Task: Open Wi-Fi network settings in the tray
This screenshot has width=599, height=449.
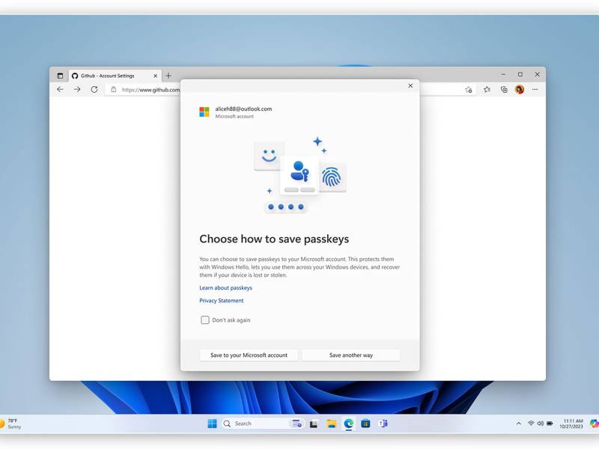Action: coord(531,424)
